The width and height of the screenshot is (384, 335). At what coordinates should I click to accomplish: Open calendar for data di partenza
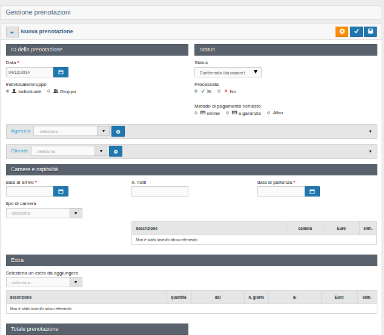click(312, 192)
